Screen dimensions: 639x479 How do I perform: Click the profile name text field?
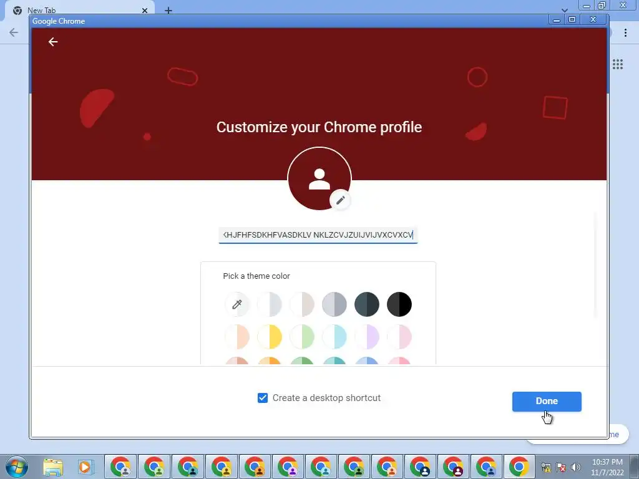(x=318, y=235)
